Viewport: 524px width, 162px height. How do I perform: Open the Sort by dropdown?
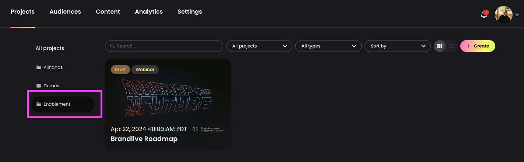398,46
